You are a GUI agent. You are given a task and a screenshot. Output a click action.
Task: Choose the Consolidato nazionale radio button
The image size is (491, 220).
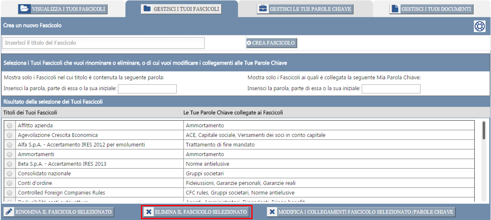pos(10,174)
